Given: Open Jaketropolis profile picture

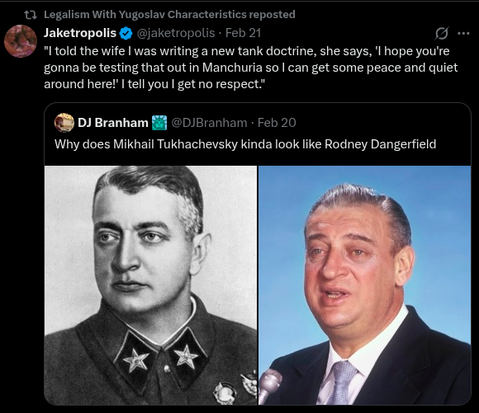Looking at the screenshot, I should click(x=21, y=41).
